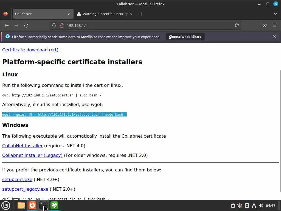Click the forward navigation arrow
Image resolution: width=281 pixels, height=211 pixels.
point(16,26)
